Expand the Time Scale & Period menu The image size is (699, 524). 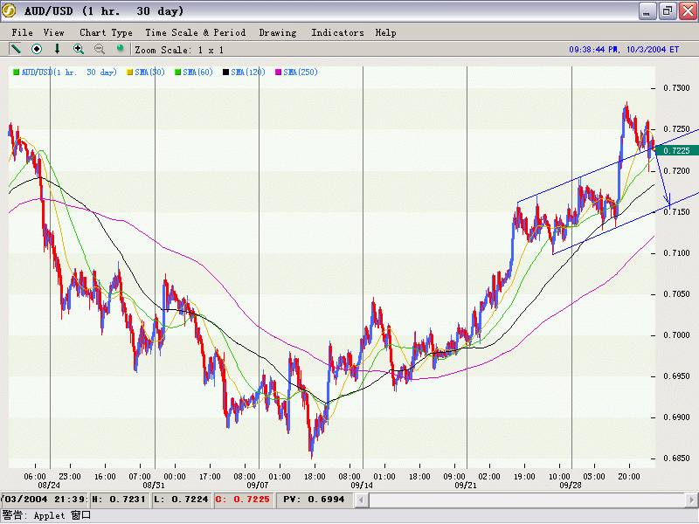click(195, 32)
